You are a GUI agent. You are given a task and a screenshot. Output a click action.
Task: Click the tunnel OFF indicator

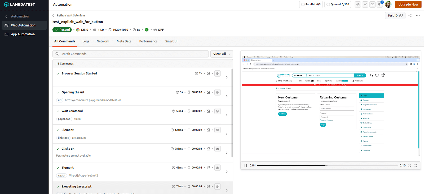click(x=158, y=30)
